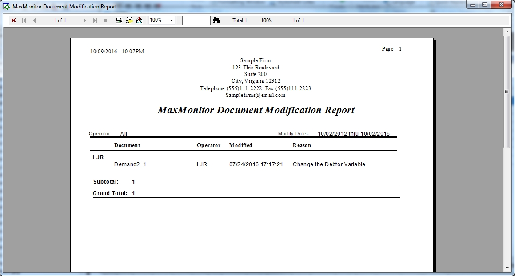Minimize the report window

click(472, 5)
